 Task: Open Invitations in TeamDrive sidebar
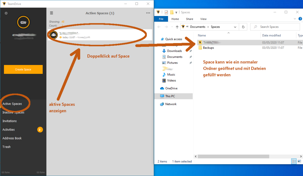pos(10,121)
